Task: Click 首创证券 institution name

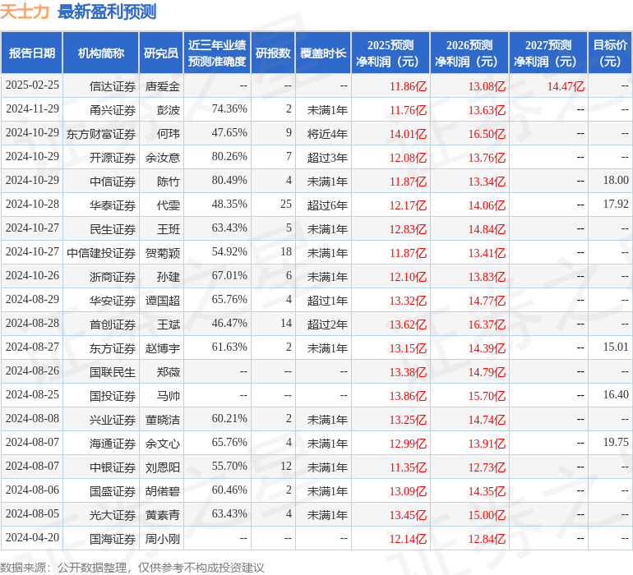Action: [x=113, y=324]
